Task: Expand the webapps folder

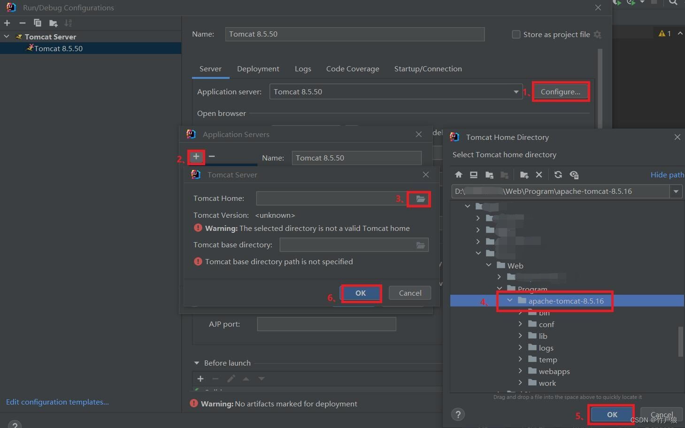Action: point(520,371)
